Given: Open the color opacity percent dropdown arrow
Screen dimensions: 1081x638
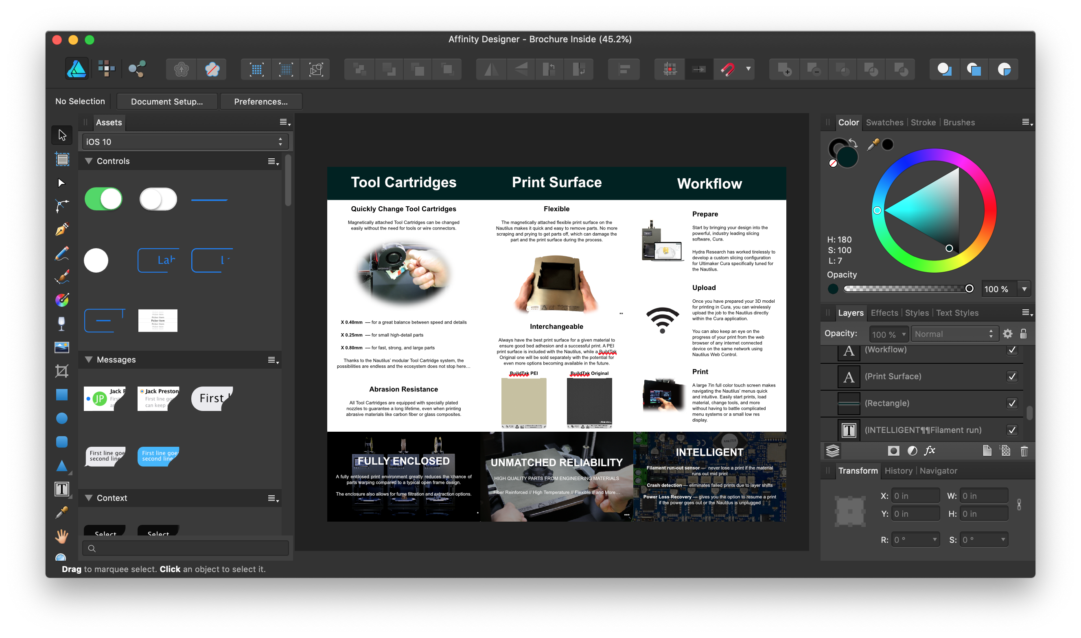Looking at the screenshot, I should [1024, 289].
